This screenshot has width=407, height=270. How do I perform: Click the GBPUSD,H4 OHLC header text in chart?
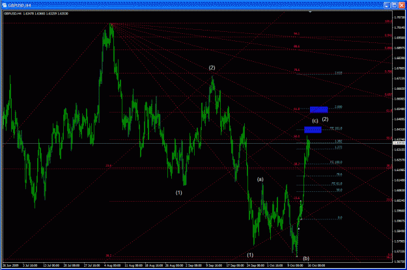[36, 14]
